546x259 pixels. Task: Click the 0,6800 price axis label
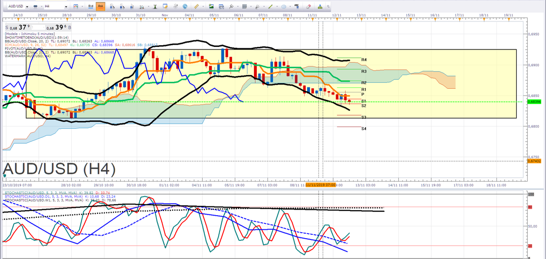tap(534, 127)
